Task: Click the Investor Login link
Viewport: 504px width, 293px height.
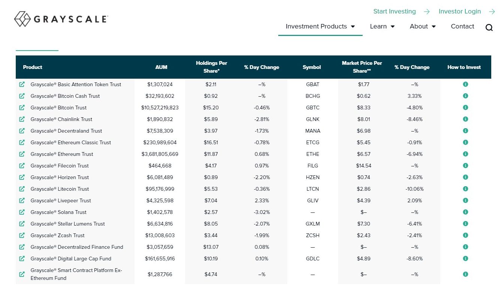Action: (467, 11)
